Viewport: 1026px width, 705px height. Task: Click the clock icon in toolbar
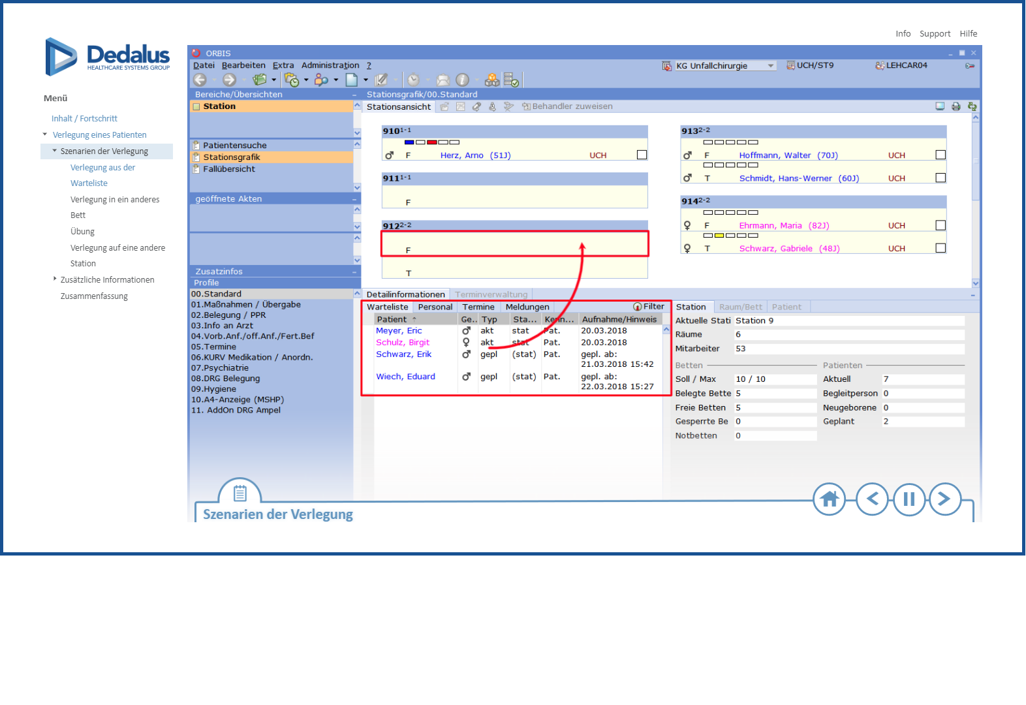pyautogui.click(x=413, y=80)
